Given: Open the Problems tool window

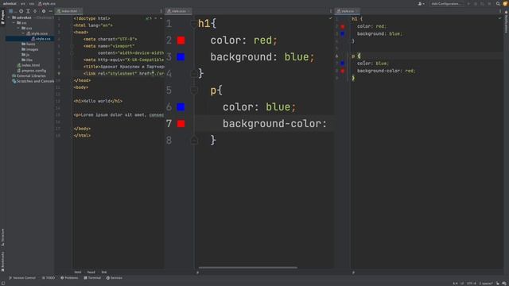Looking at the screenshot, I should 69,278.
